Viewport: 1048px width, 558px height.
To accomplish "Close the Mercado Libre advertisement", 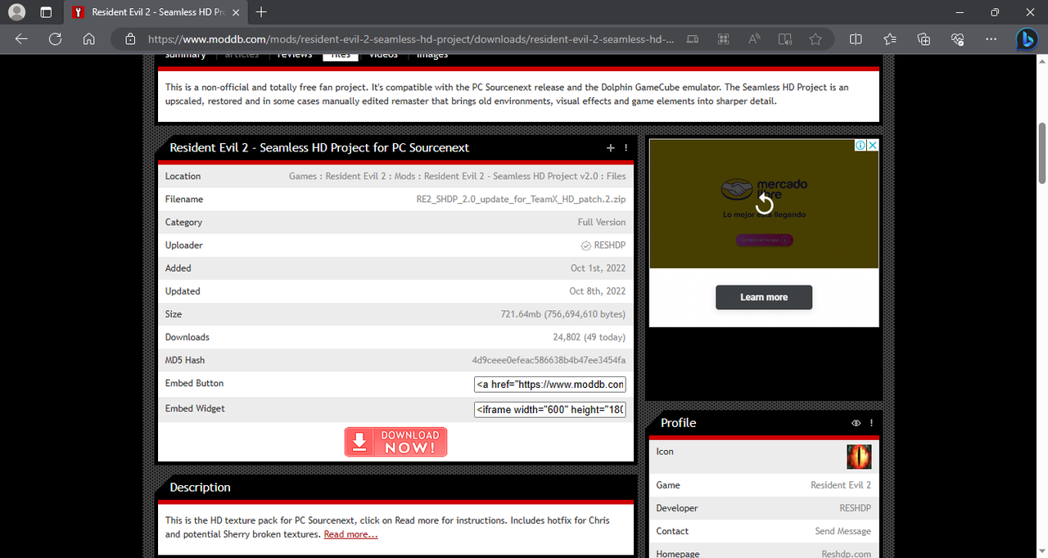I will click(x=873, y=145).
